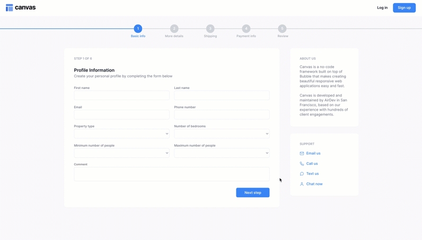Image resolution: width=422 pixels, height=240 pixels.
Task: Expand the Number of bedrooms dropdown
Action: click(222, 134)
